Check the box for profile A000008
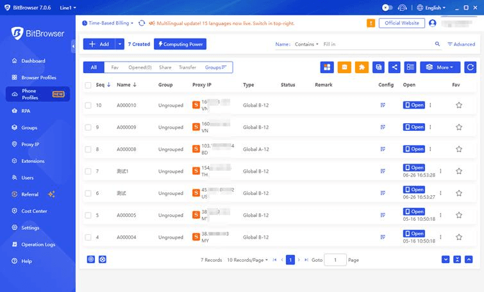Viewport: 484px width, 292px height. tap(88, 150)
